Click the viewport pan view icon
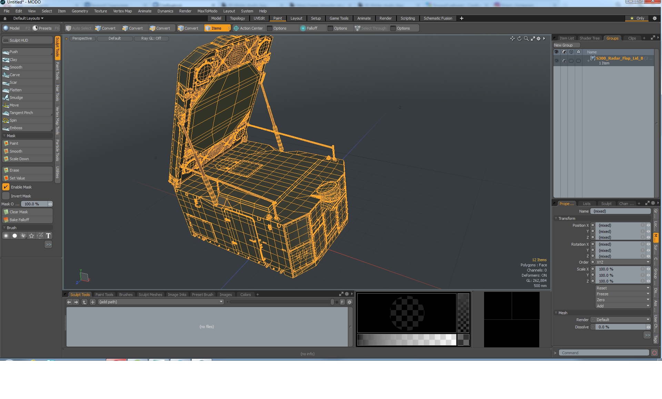The image size is (662, 399). 512,39
